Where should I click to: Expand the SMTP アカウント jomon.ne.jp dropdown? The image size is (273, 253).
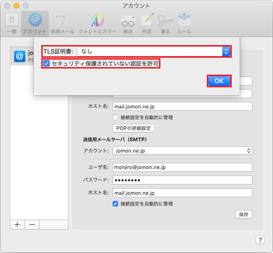coord(182,151)
